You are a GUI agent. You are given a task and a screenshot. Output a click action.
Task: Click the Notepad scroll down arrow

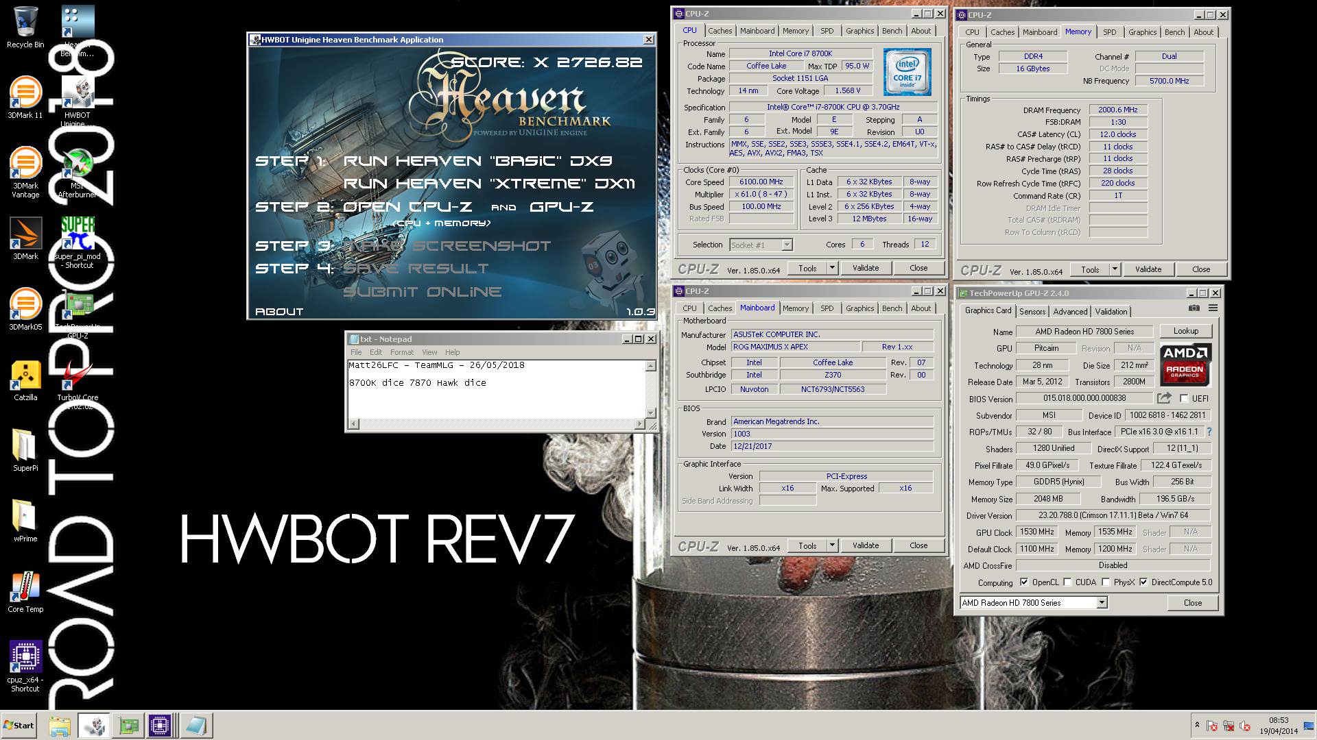click(651, 413)
